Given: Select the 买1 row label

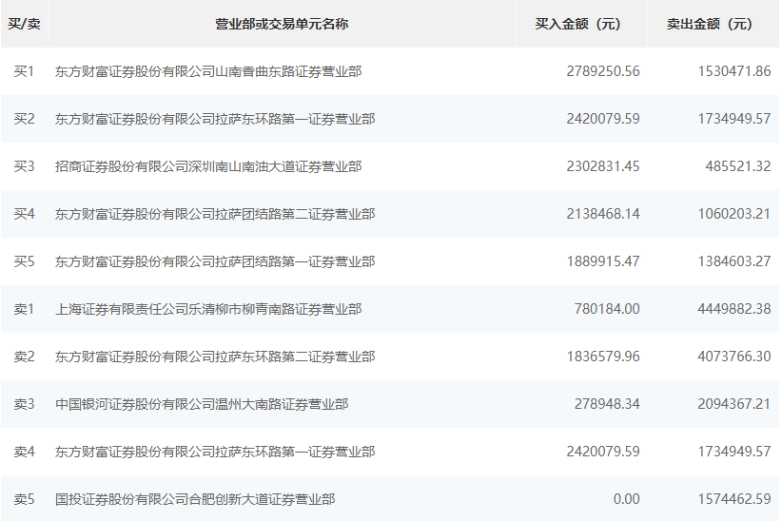Looking at the screenshot, I should (x=24, y=71).
